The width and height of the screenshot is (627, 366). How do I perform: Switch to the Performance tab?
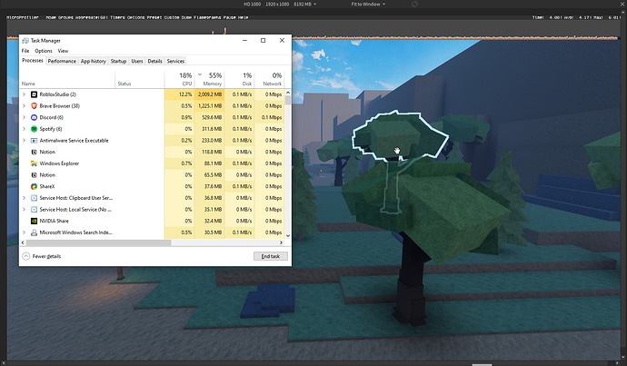click(x=62, y=61)
